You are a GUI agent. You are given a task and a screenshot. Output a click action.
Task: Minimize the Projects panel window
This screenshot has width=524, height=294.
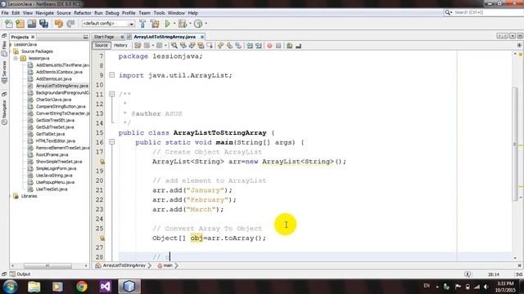85,37
